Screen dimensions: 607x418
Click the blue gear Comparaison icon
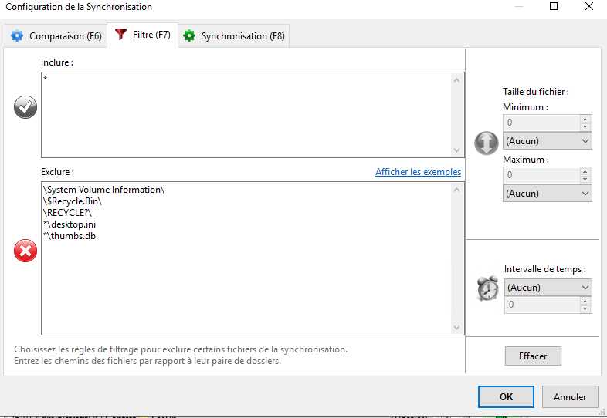(17, 36)
